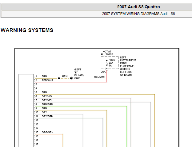Click the FUSE 20A 5A label
The height and width of the screenshot is (147, 192).
[x=112, y=63]
